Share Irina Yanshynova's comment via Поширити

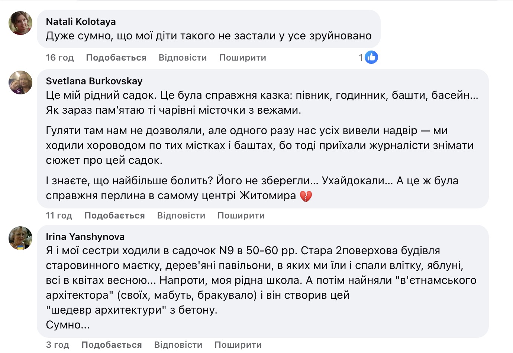(238, 345)
